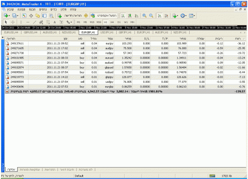Toggle Auto Scroll chart button
248x179 pixels.
pos(160,15)
